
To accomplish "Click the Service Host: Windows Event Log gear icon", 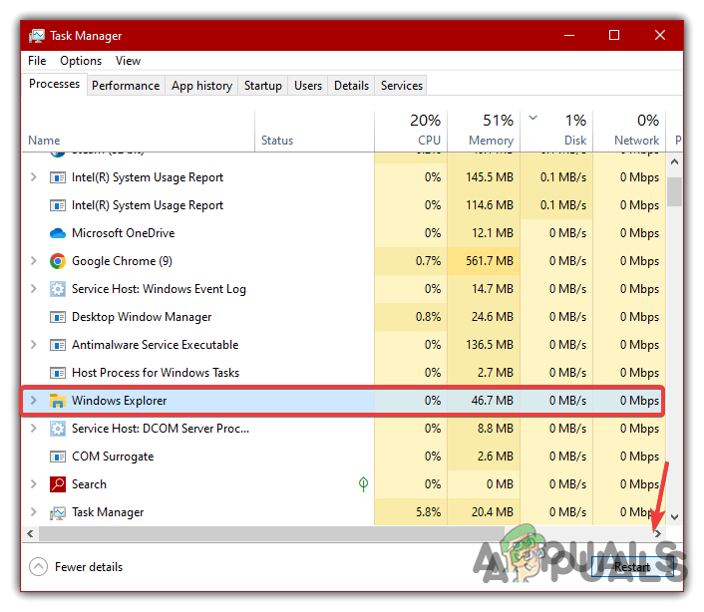I will (58, 289).
